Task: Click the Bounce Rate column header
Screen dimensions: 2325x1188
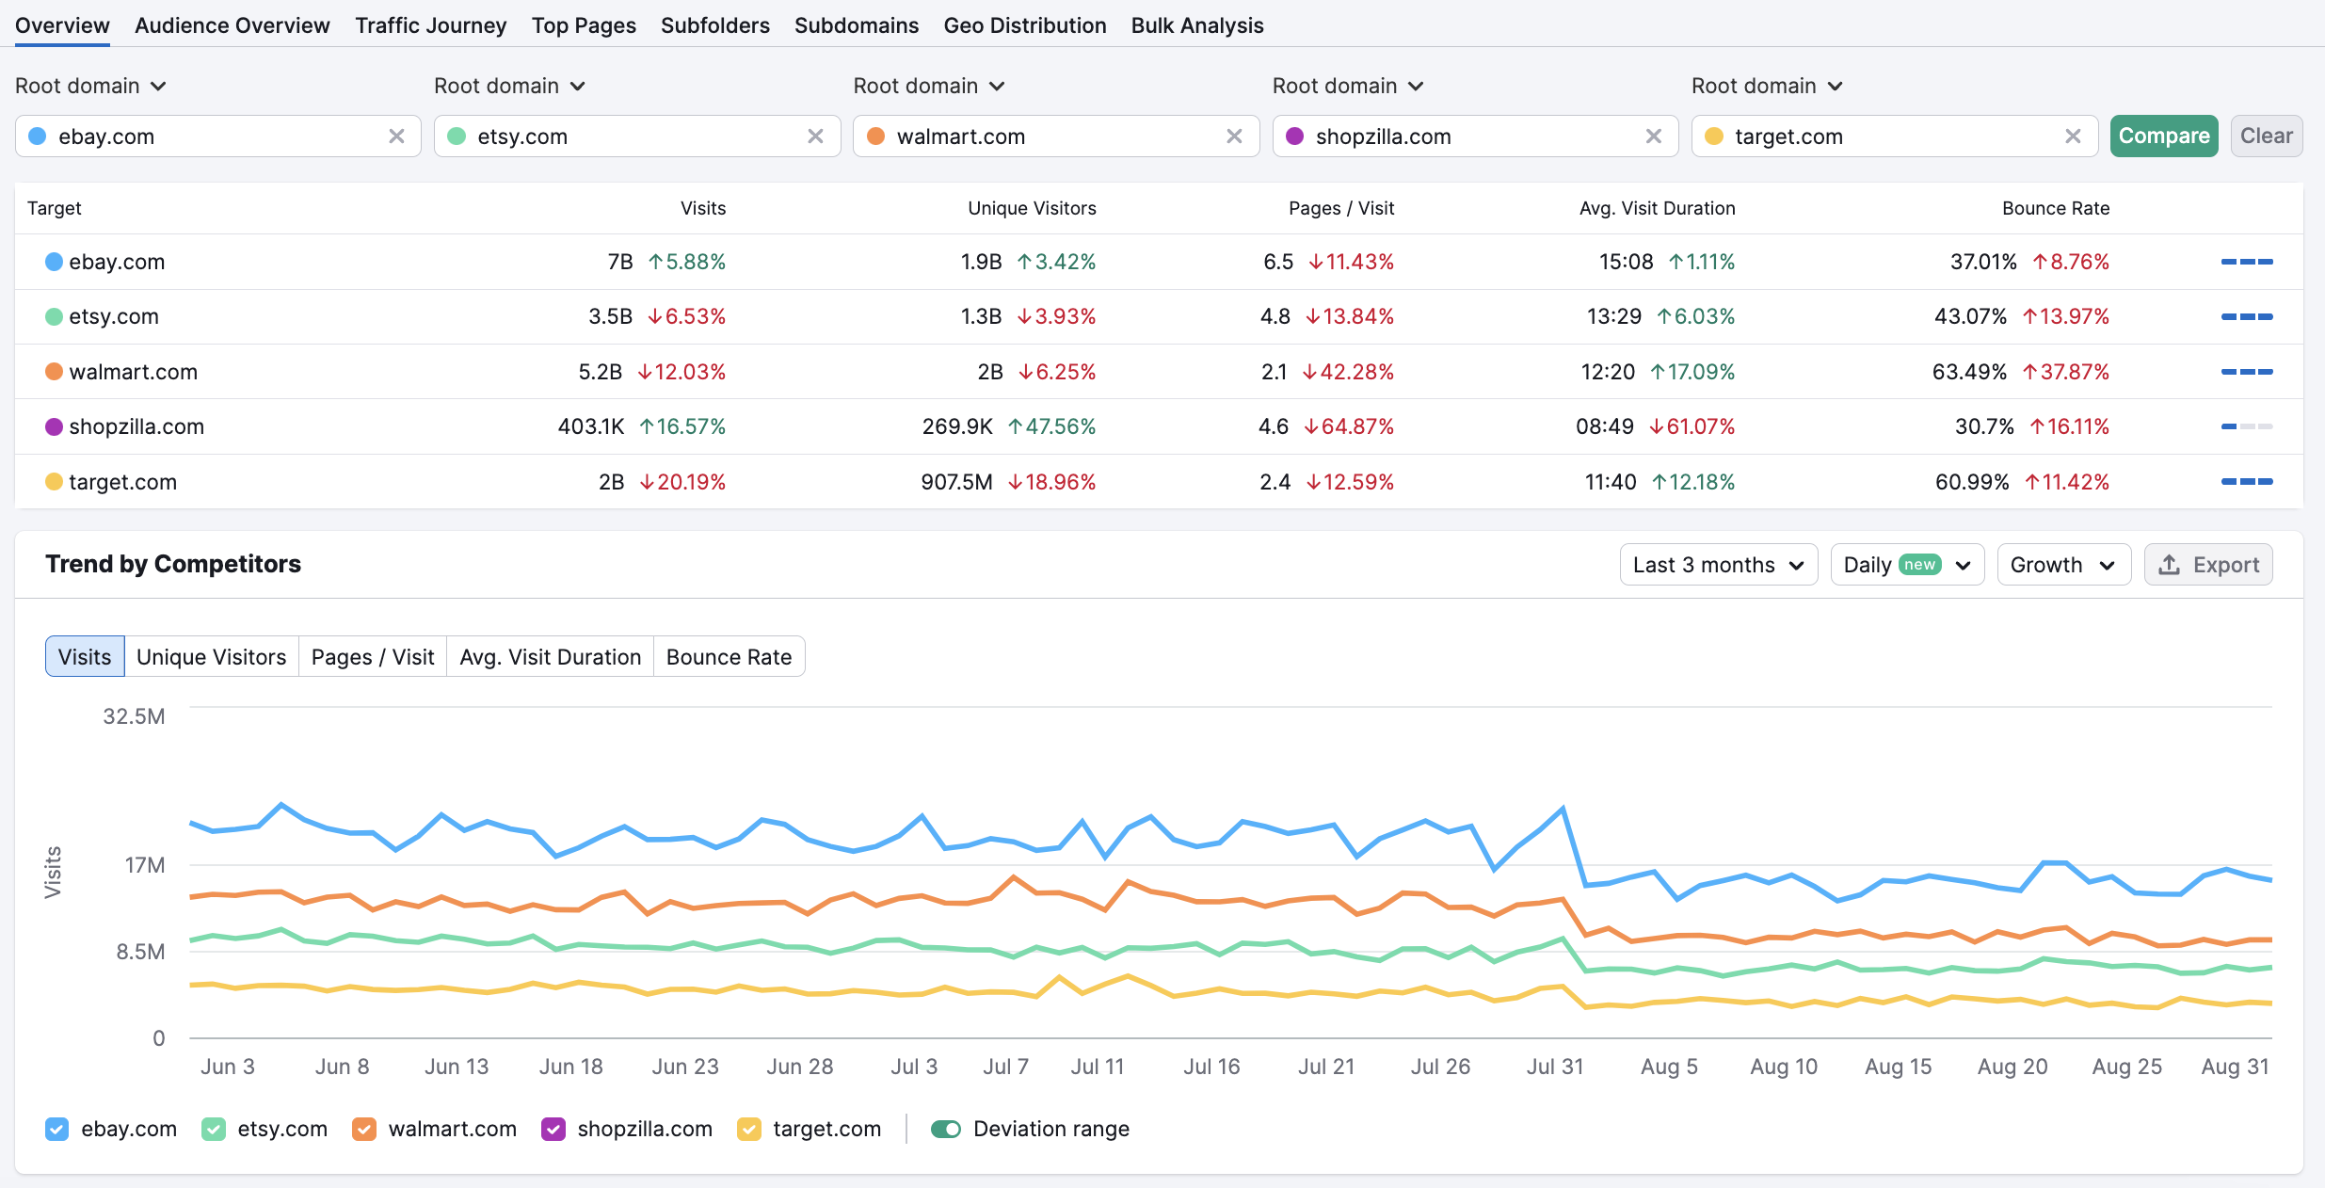Action: [x=2056, y=208]
